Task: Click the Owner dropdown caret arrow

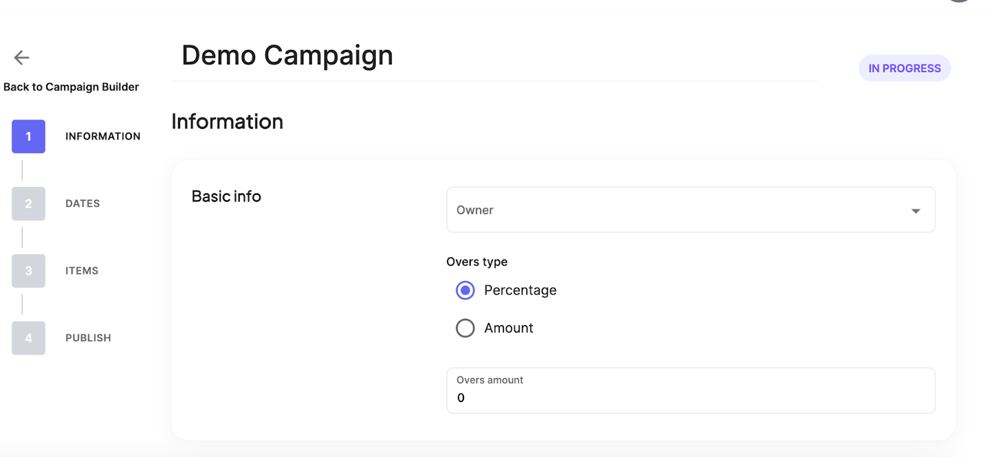Action: point(916,211)
